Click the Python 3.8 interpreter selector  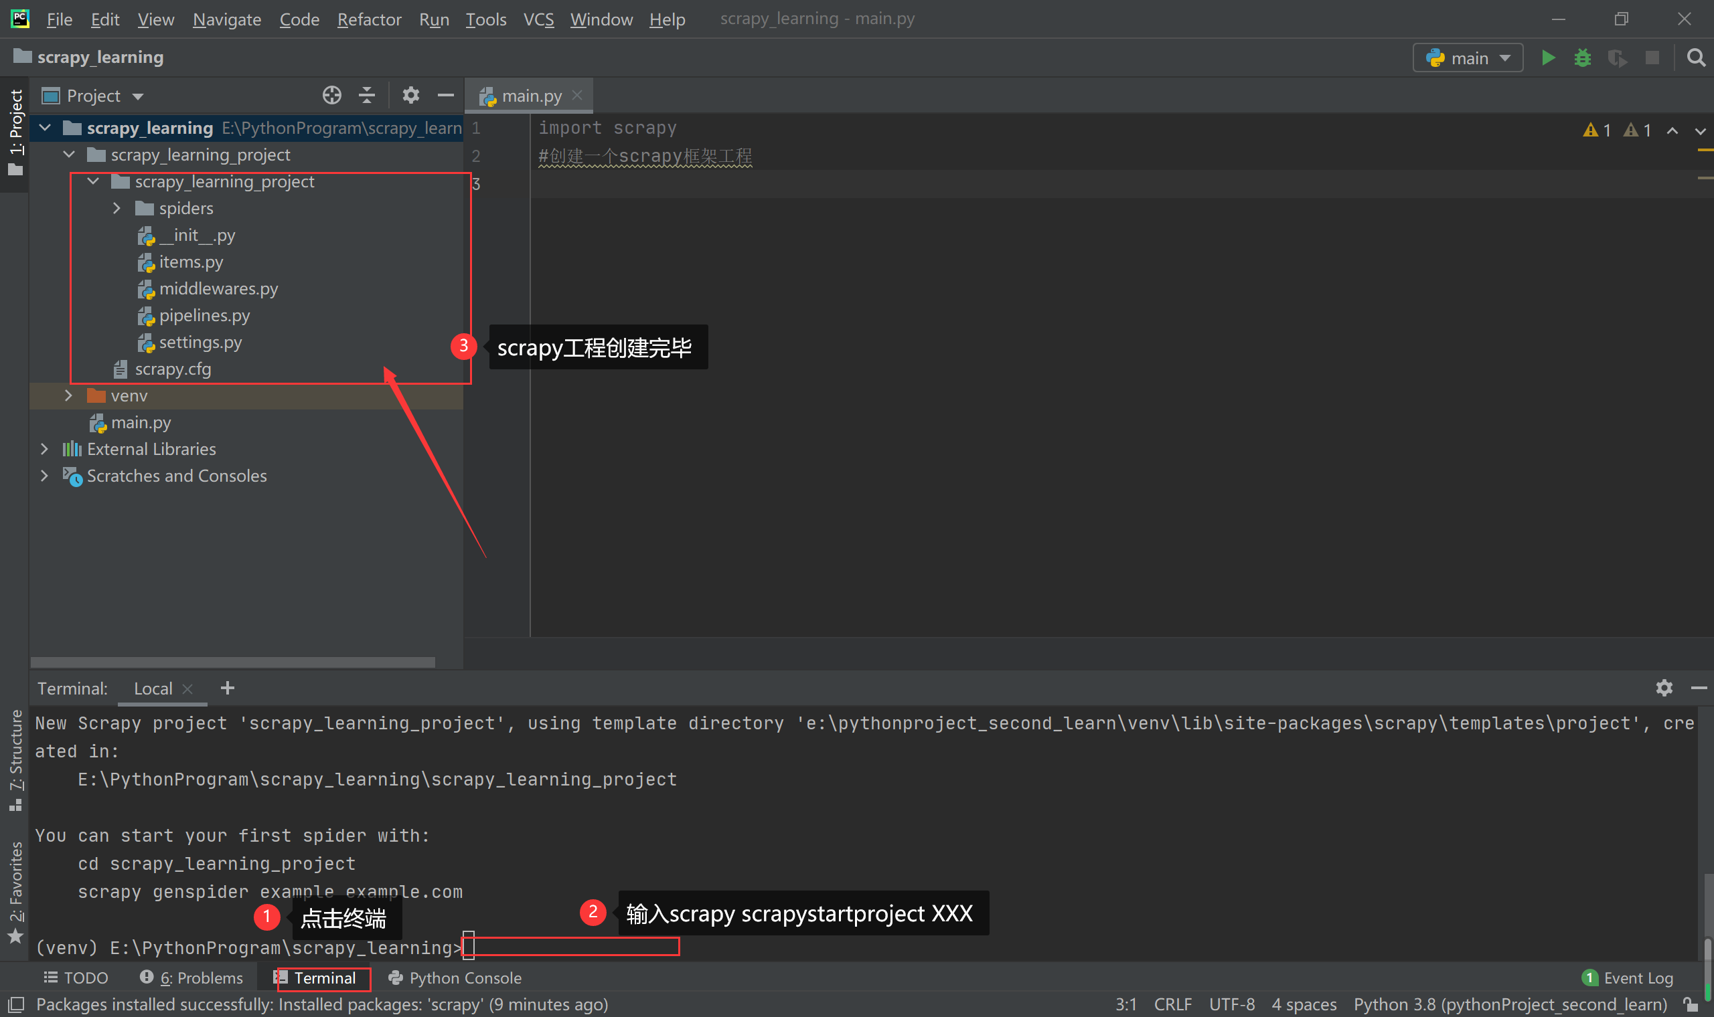point(1510,1005)
